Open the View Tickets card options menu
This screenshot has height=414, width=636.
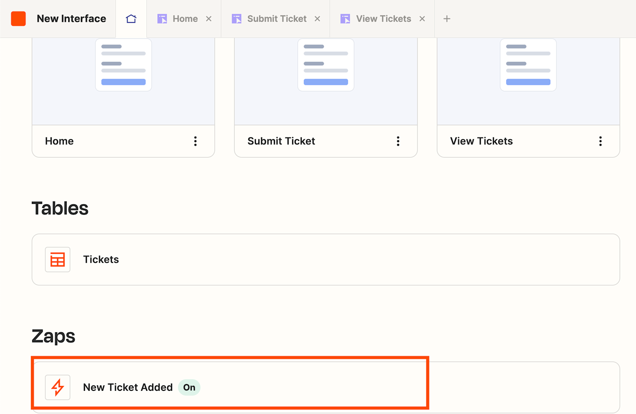[x=601, y=141]
